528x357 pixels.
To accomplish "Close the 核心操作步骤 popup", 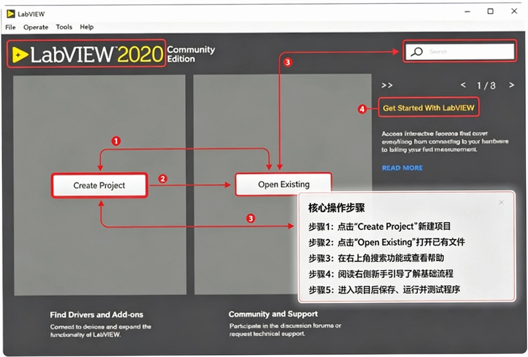I will coord(501,203).
